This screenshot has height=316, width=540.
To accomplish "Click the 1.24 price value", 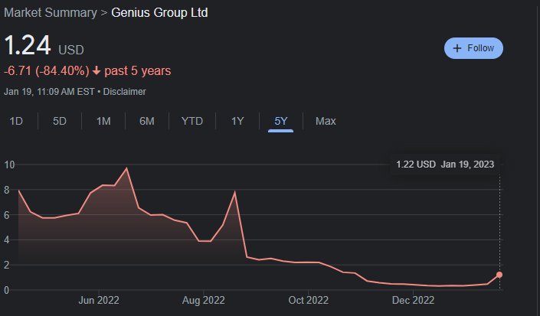I will [x=28, y=45].
